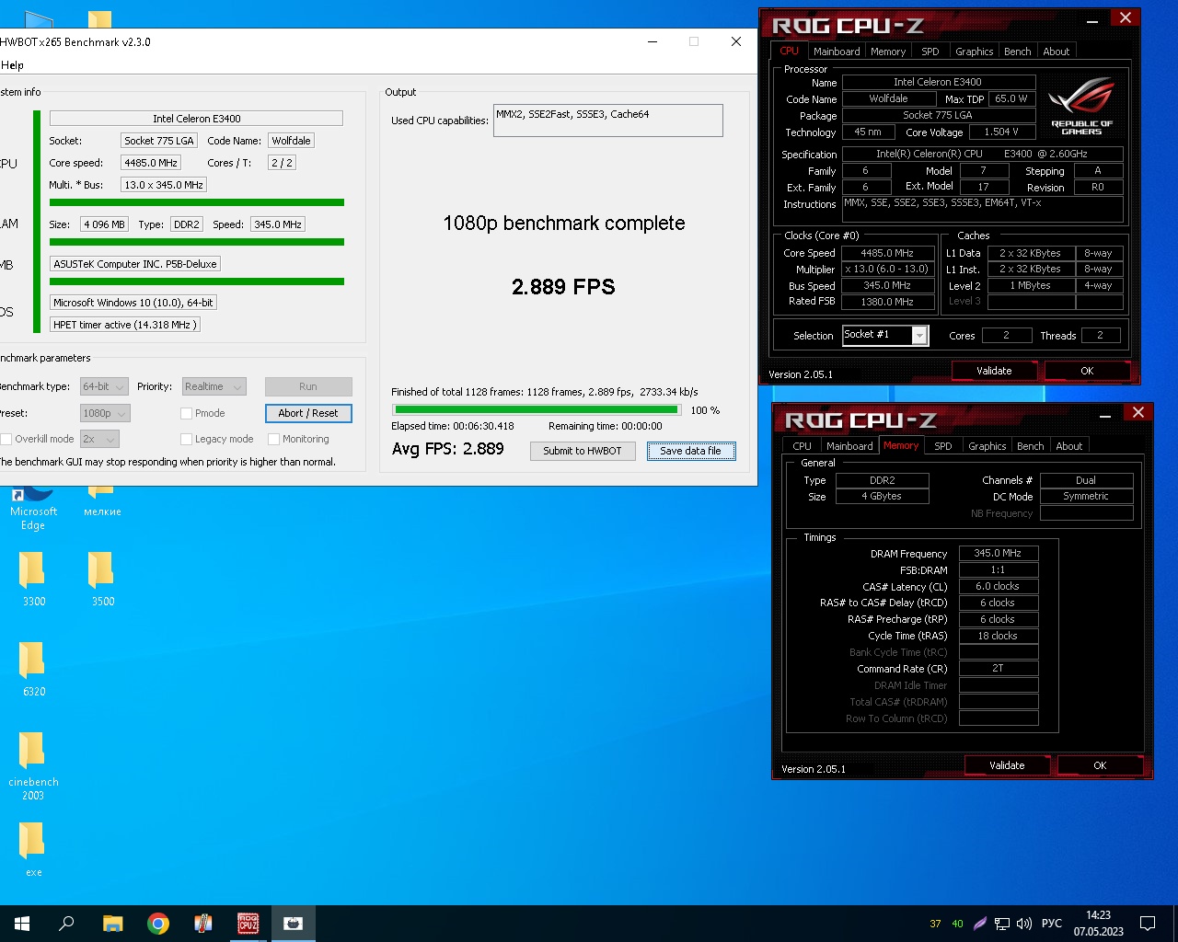
Task: Open Mainboard tab in bottom CPU-Z
Action: coord(849,446)
